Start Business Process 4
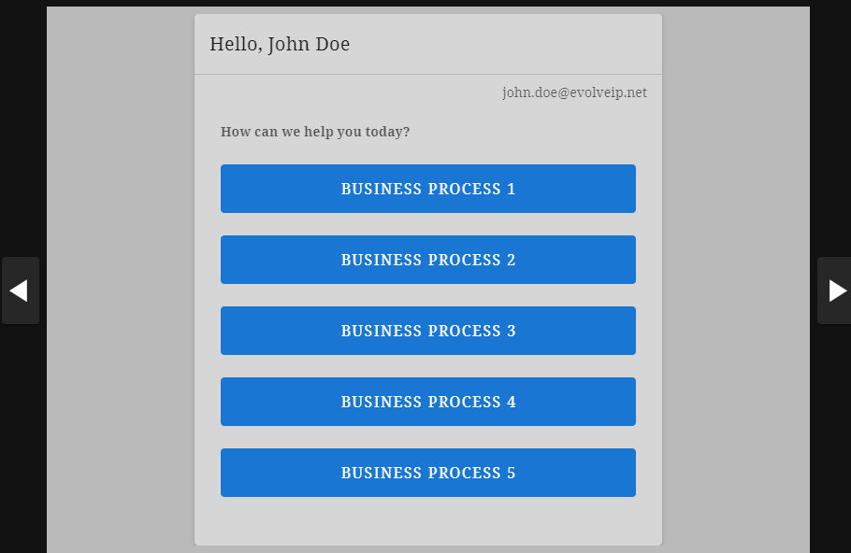851x553 pixels. pos(427,402)
